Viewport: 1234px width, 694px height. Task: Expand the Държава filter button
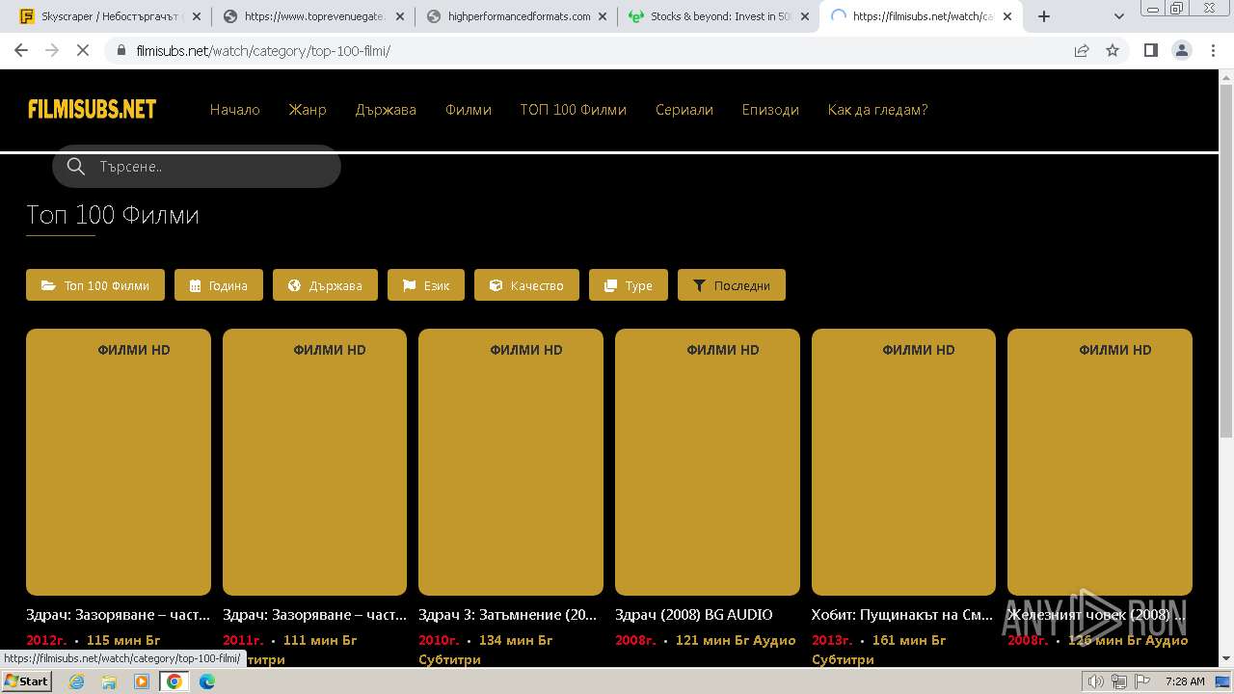(325, 285)
